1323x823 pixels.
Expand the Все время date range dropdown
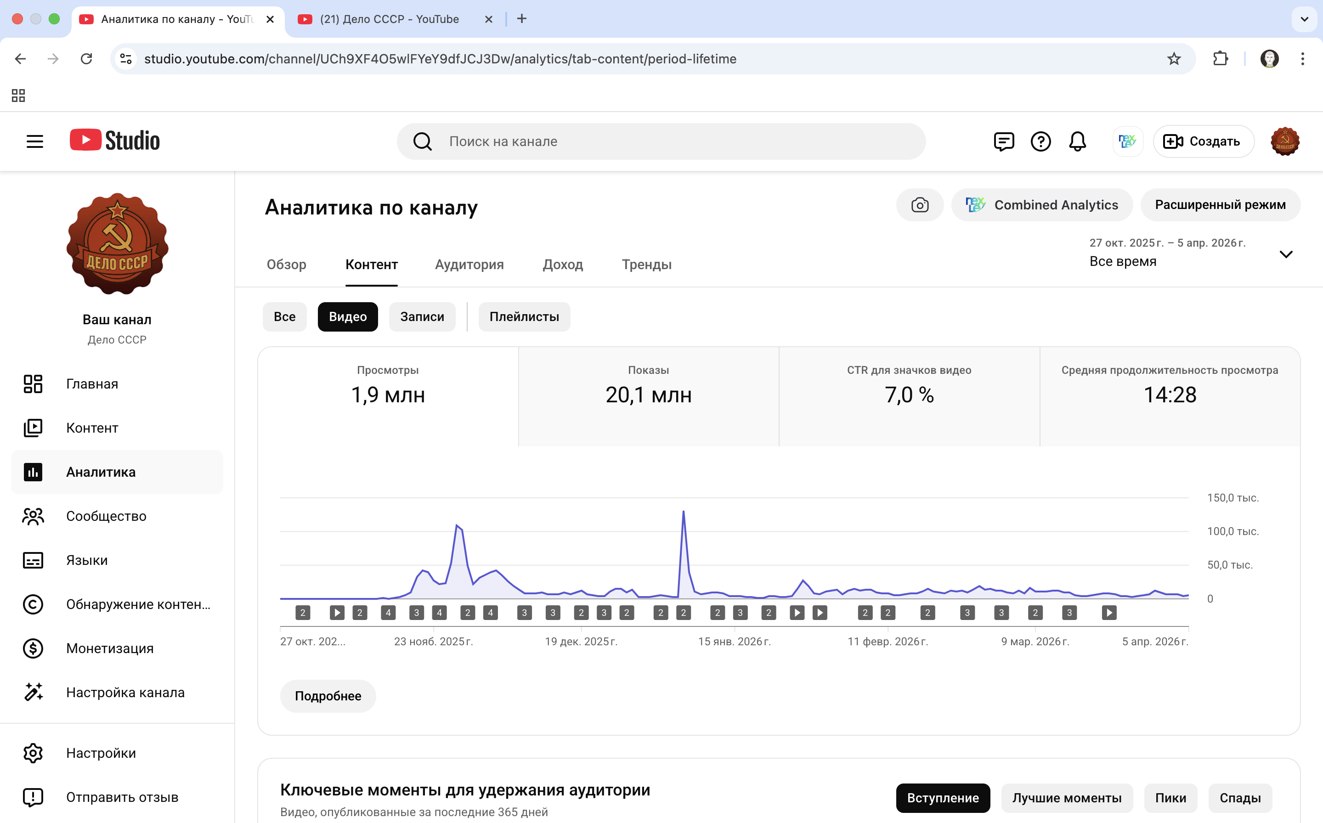pyautogui.click(x=1285, y=254)
